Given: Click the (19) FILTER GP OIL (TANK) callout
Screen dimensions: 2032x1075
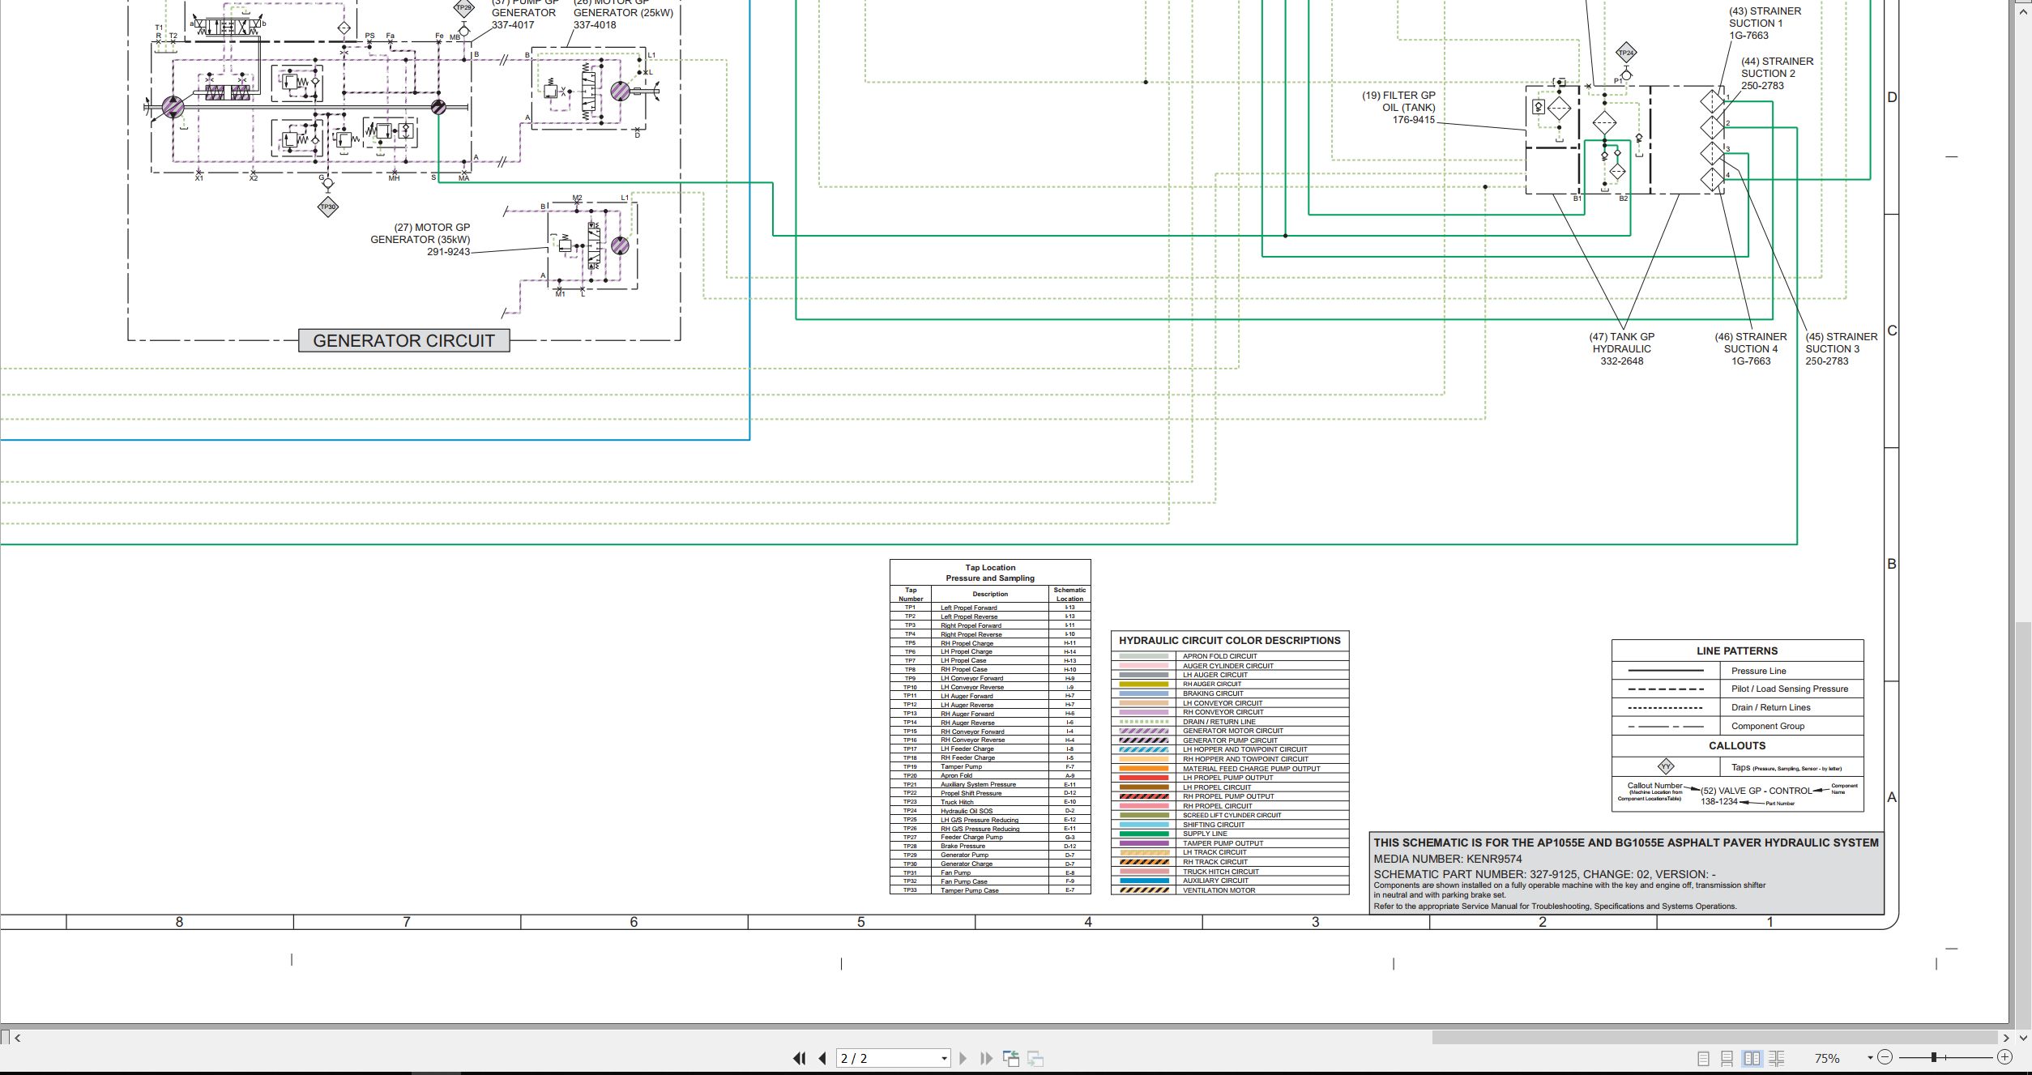Looking at the screenshot, I should pos(1398,108).
